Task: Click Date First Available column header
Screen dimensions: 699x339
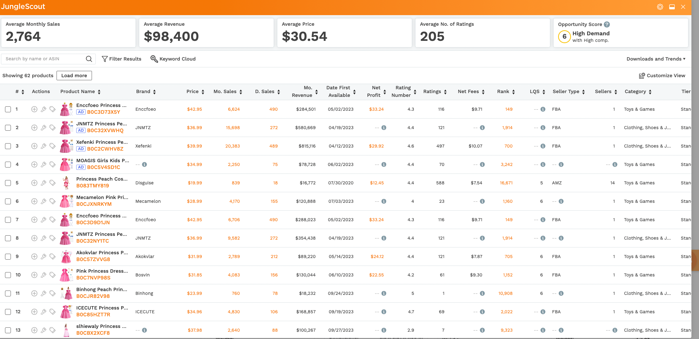Action: (x=338, y=92)
